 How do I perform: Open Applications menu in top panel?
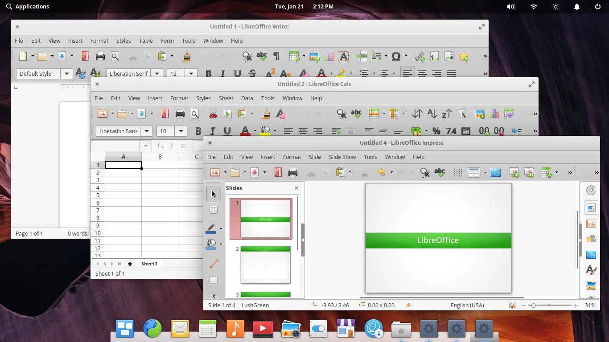pyautogui.click(x=28, y=6)
